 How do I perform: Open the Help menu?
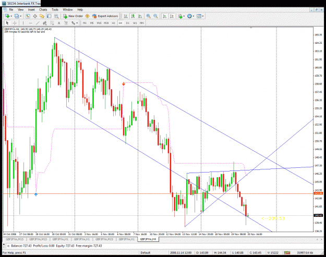click(x=80, y=9)
